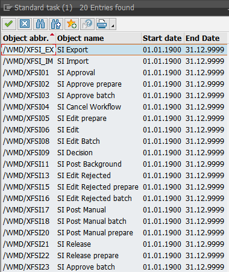
Task: Click start date of SI Export row
Action: tap(162, 50)
